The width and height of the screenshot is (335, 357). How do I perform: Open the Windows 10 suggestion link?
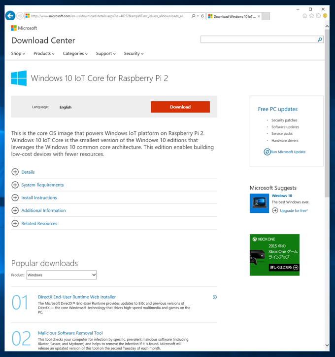coord(282,196)
